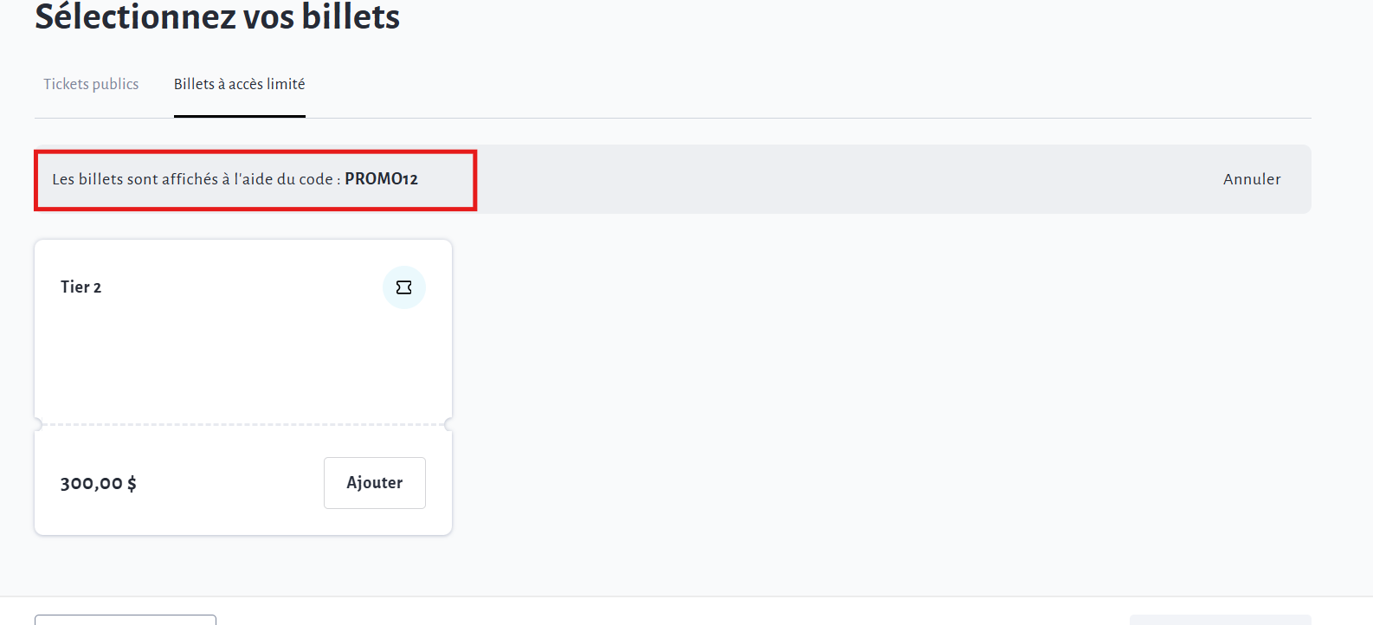Click the Tier 2 ticket title
This screenshot has height=625, width=1373.
[x=81, y=287]
